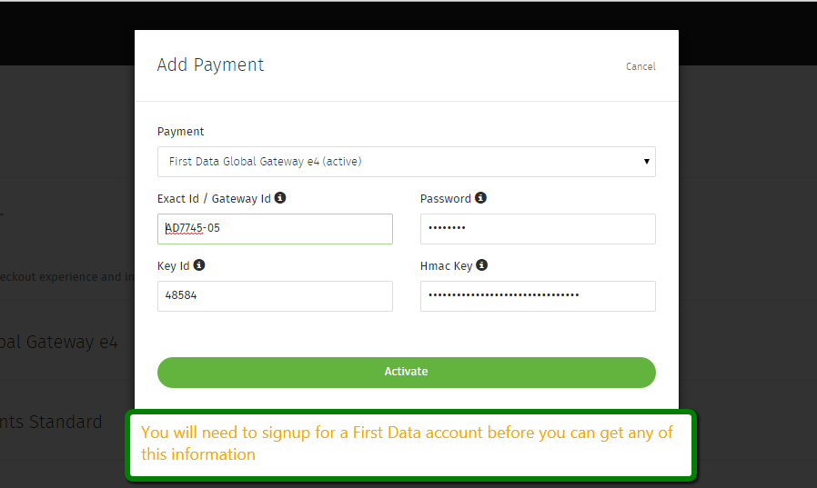
Task: Click the Hmac Key info icon
Action: 482,265
